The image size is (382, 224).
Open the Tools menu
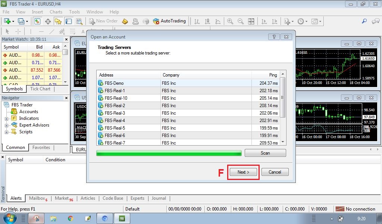pyautogui.click(x=74, y=12)
